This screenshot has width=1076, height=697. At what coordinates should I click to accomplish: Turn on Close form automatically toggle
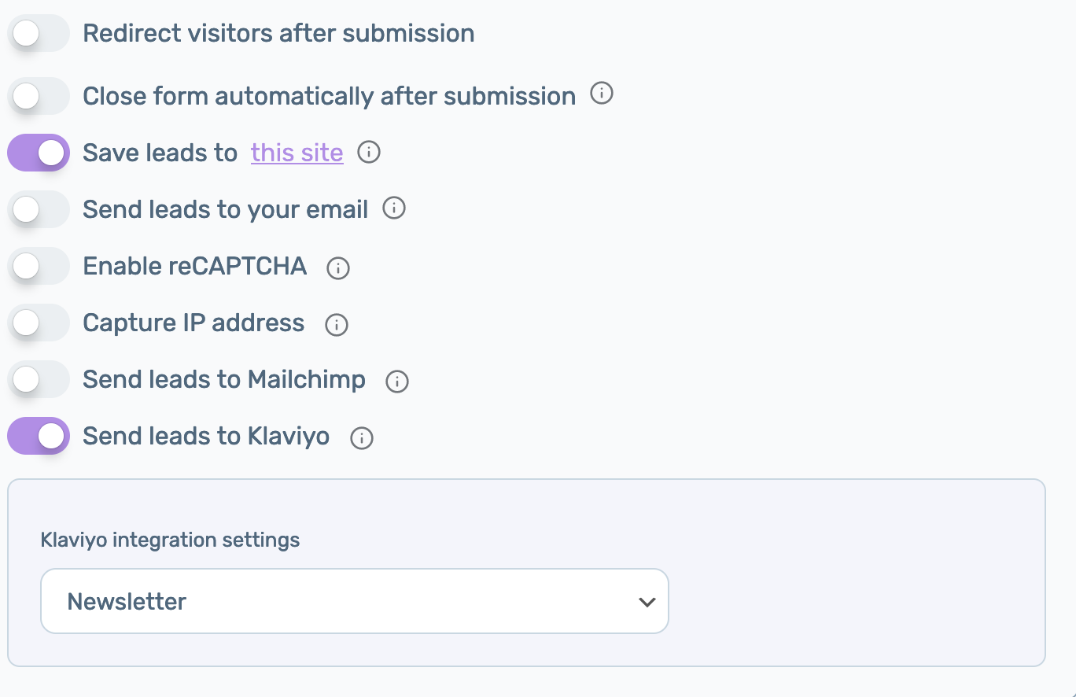(x=39, y=97)
